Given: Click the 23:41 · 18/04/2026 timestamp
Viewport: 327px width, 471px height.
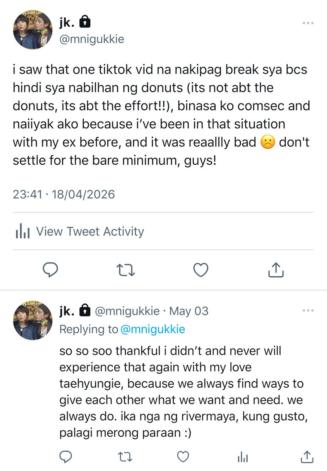Looking at the screenshot, I should click(64, 194).
